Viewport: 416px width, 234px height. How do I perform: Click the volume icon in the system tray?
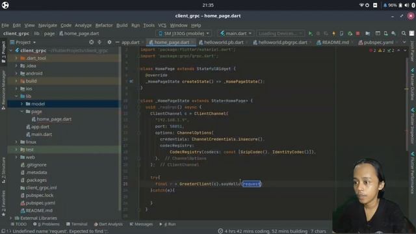406,5
